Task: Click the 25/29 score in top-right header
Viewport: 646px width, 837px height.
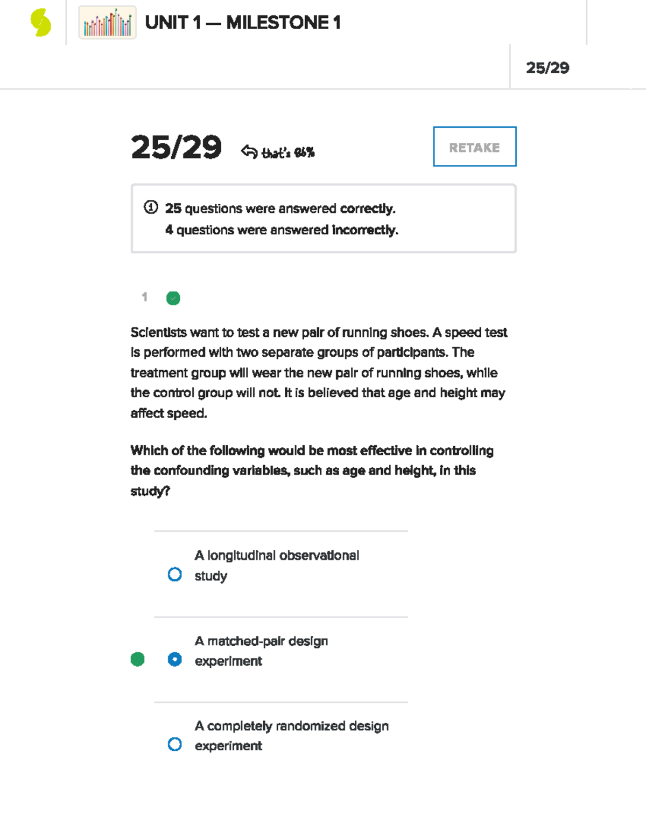Action: 547,68
